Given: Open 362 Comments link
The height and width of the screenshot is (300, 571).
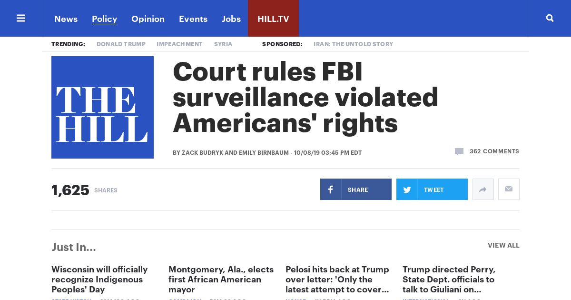Looking at the screenshot, I should 494,151.
